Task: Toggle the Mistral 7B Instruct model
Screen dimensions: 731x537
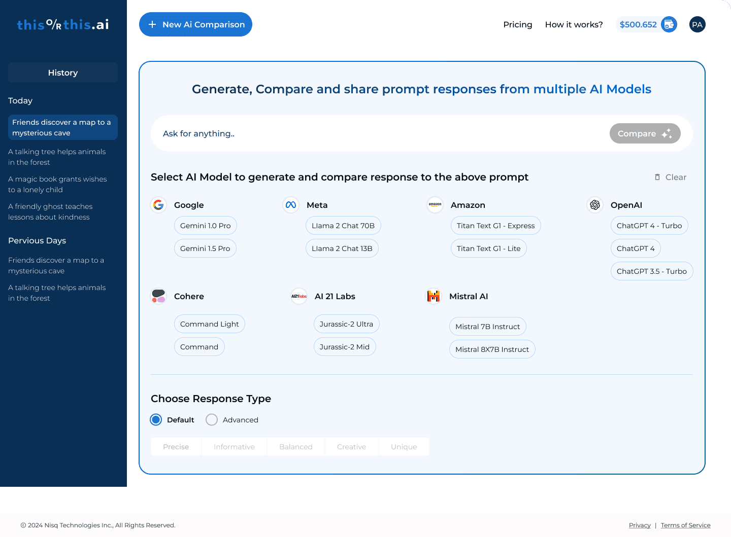Action: click(488, 327)
